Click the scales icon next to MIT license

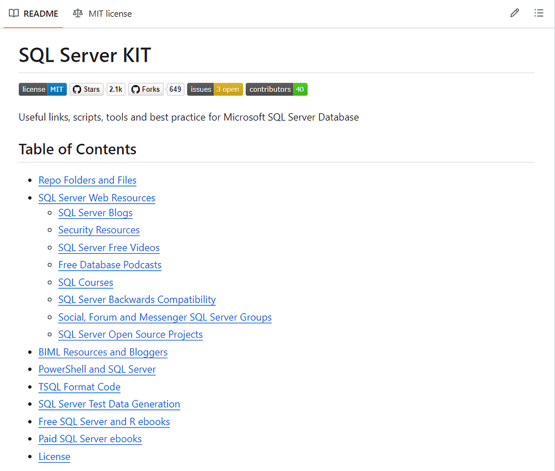click(x=78, y=13)
